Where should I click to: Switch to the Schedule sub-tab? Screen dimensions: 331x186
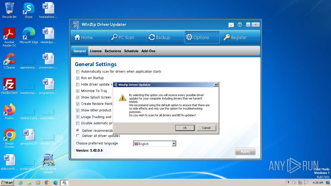(131, 51)
